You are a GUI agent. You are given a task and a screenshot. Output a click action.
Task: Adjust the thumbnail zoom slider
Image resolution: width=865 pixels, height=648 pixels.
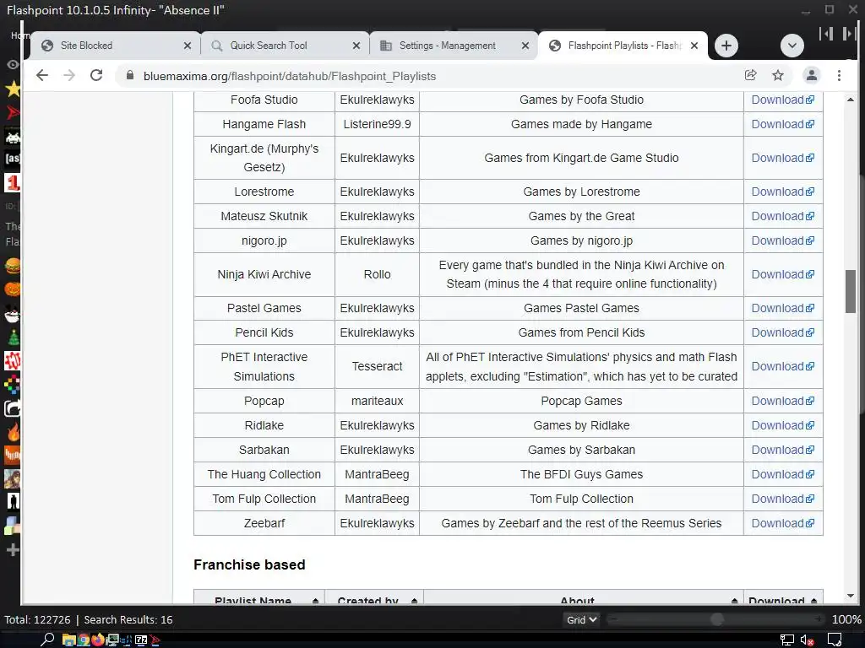[x=716, y=619]
